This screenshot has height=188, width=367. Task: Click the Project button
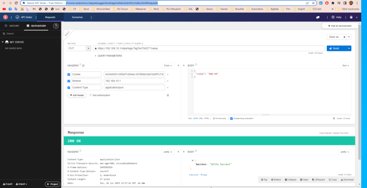click(52, 184)
